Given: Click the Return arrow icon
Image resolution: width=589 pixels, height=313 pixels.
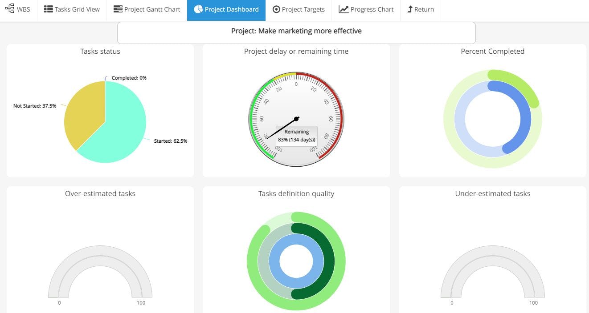Looking at the screenshot, I should coord(410,9).
